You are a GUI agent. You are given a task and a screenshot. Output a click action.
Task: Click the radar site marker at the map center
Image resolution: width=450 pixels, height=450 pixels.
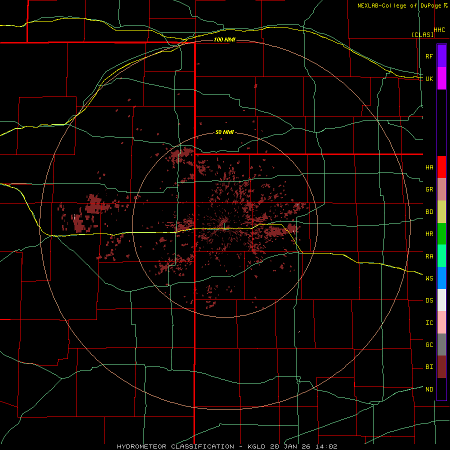coord(224,225)
